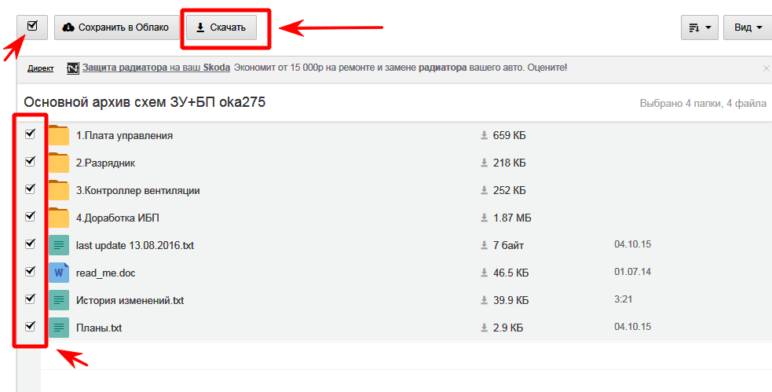The width and height of the screenshot is (772, 392).
Task: Open the 2.Разрядник folder name
Action: coord(105,163)
